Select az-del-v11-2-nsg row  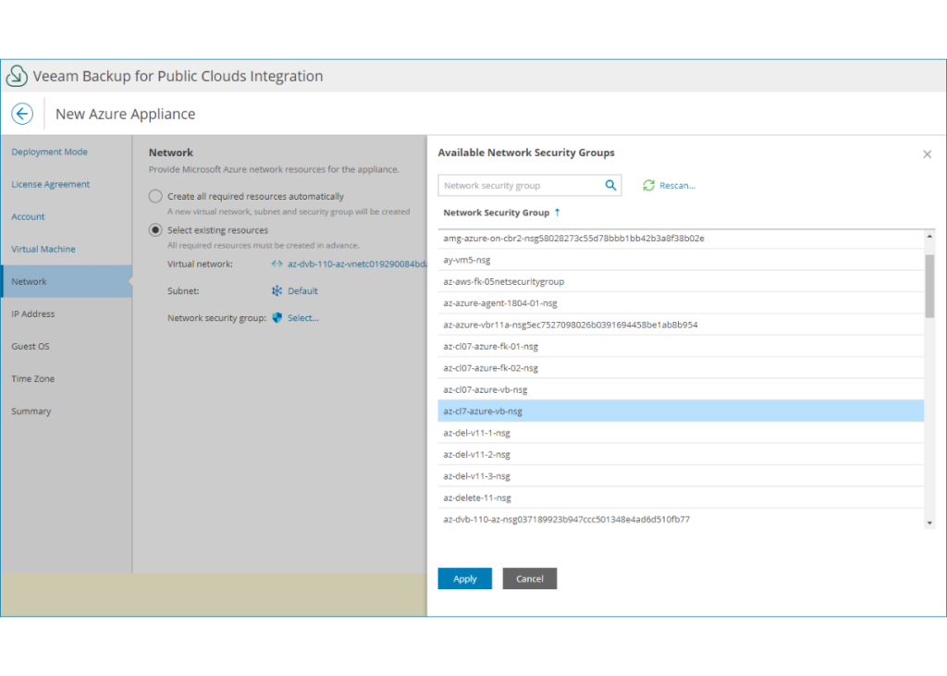tap(681, 455)
